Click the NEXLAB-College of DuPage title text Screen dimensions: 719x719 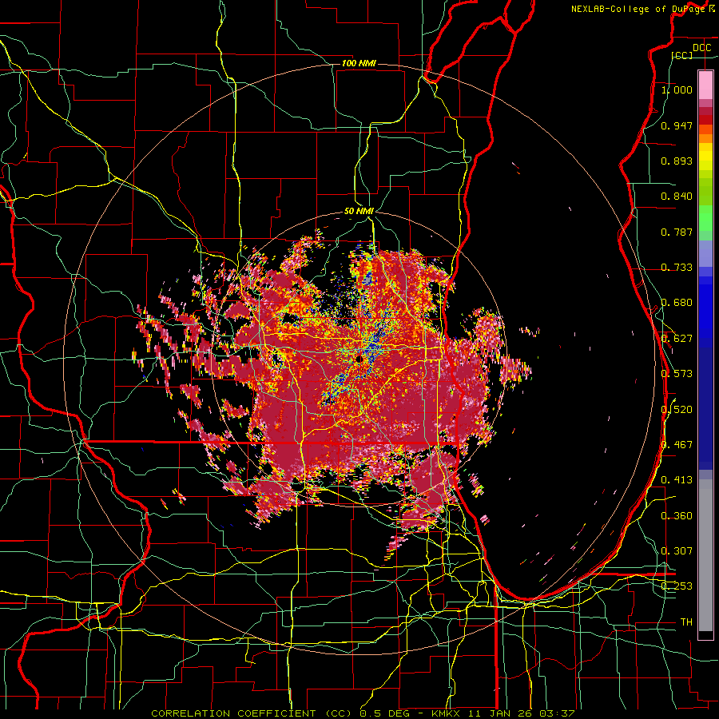[638, 9]
